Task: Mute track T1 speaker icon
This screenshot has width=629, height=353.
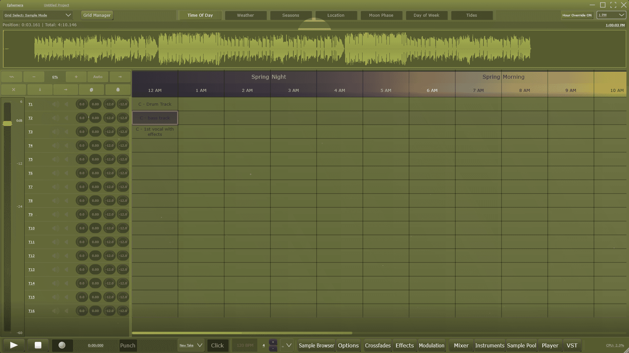Action: [x=56, y=104]
